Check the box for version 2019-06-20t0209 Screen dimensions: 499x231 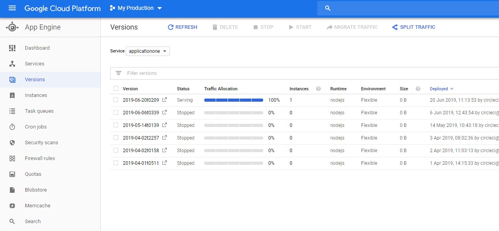click(x=116, y=100)
